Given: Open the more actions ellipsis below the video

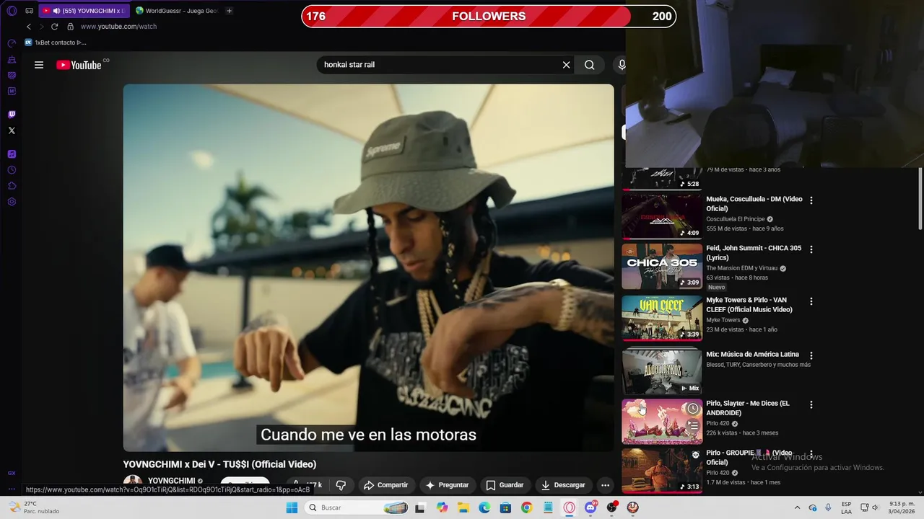Looking at the screenshot, I should 605,485.
